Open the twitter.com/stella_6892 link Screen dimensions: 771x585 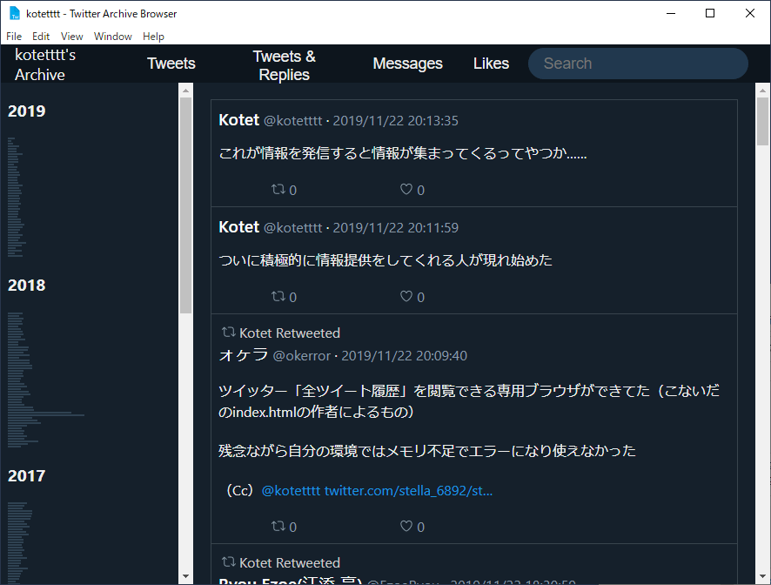tap(408, 491)
